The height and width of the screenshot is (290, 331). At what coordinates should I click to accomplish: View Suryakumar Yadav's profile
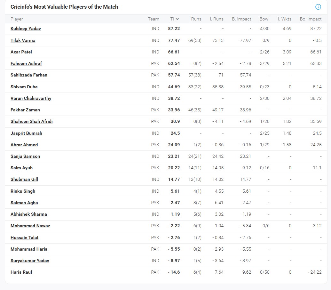[x=30, y=261]
